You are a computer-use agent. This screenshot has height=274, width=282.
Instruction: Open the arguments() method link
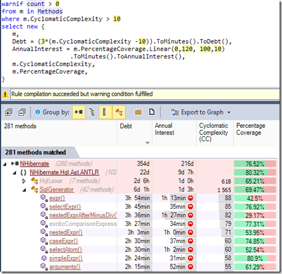click(65, 267)
